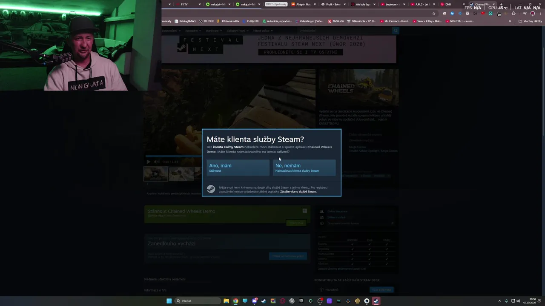Open File Explorer from taskbar
The image size is (545, 306).
[226, 301]
